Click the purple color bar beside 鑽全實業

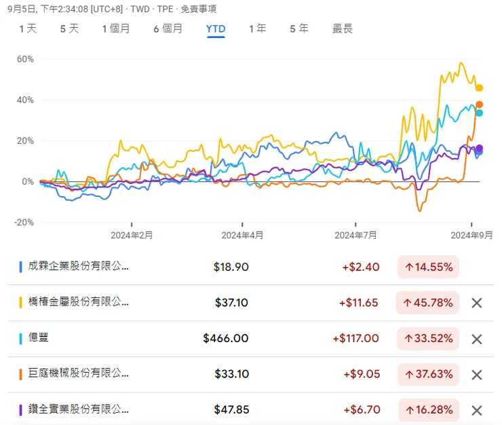click(x=21, y=410)
